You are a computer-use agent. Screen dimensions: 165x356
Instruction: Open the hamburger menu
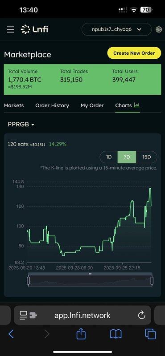point(10,30)
